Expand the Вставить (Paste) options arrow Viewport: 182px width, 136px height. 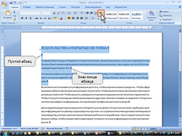pyautogui.click(x=8, y=20)
